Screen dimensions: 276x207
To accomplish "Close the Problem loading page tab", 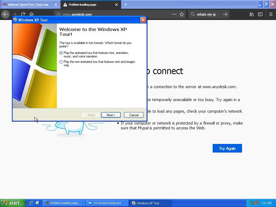I will (116, 5).
